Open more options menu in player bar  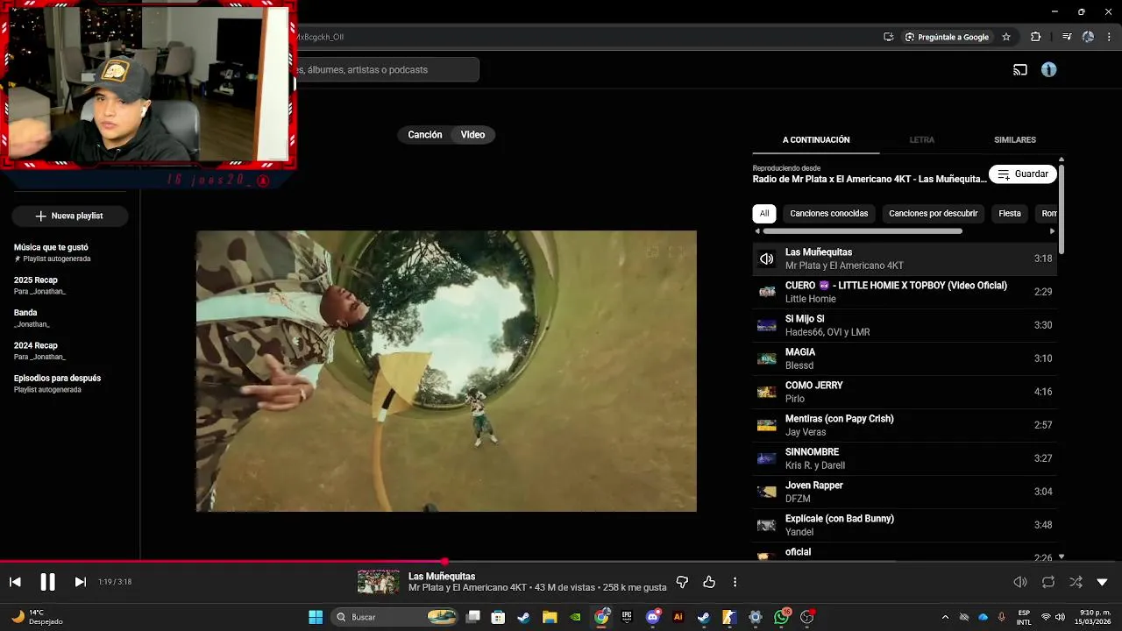point(735,582)
